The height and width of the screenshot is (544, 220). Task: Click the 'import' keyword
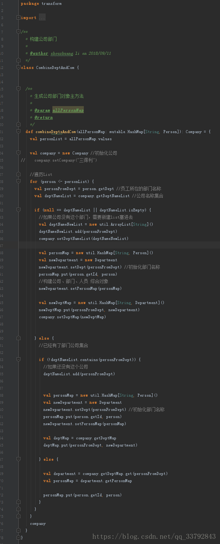[x=29, y=18]
